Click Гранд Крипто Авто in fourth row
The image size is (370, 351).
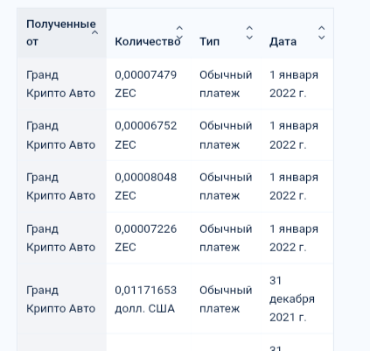point(60,238)
